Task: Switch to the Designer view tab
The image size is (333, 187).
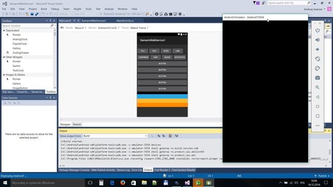Action: point(65,124)
